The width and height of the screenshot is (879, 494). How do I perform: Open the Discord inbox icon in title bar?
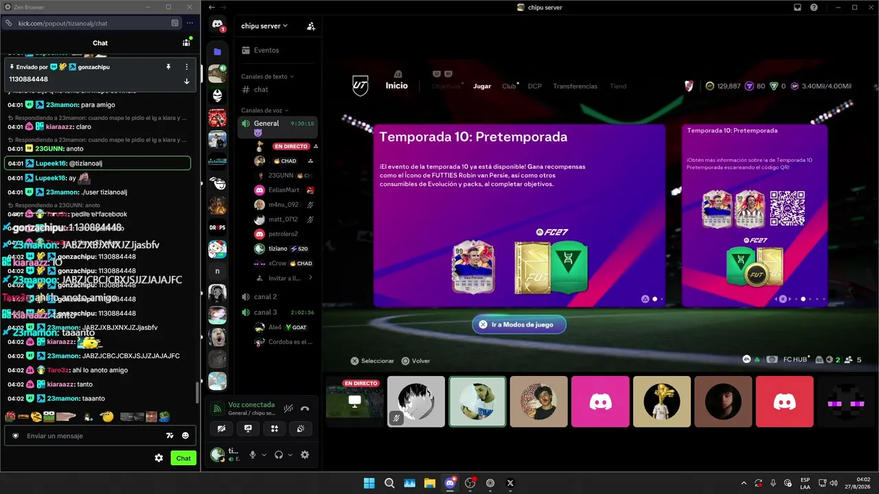click(x=797, y=8)
